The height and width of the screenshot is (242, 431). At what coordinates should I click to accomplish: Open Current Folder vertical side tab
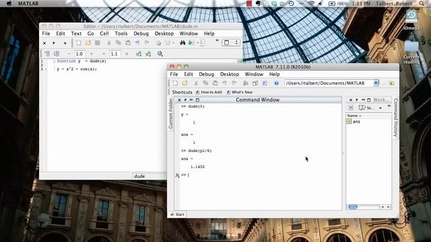tap(170, 114)
